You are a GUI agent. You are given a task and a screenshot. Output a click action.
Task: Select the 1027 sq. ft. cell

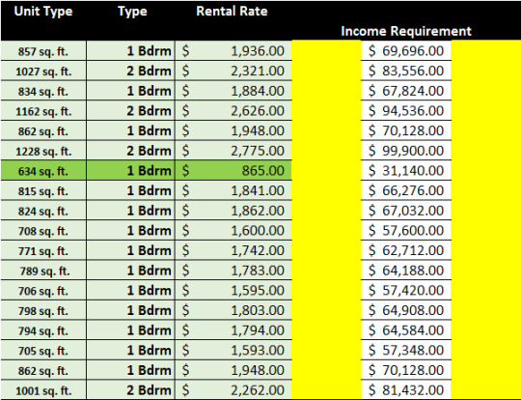pyautogui.click(x=43, y=71)
